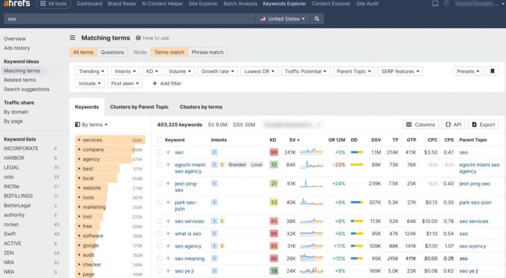The image size is (506, 278).
Task: Open the API button
Action: [x=454, y=125]
